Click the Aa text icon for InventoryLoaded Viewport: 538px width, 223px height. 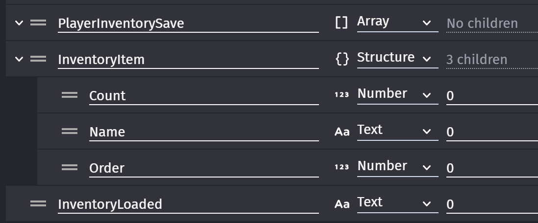tap(342, 204)
